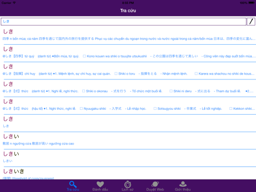
Task: Open the しきい entry with only kana description
Action: click(x=128, y=157)
